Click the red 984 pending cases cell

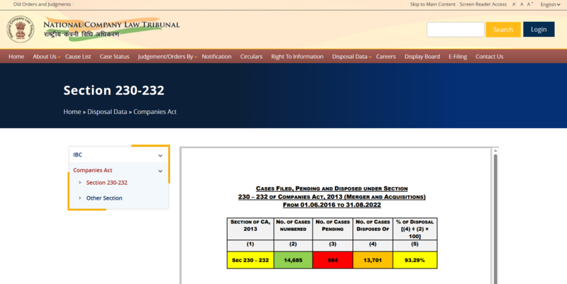coord(332,260)
